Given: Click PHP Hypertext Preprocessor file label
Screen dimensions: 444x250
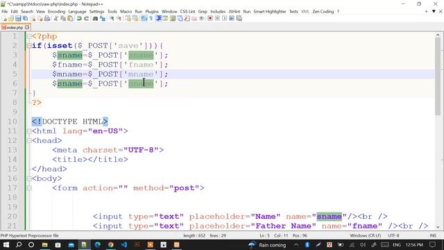Looking at the screenshot, I should (x=29, y=235).
